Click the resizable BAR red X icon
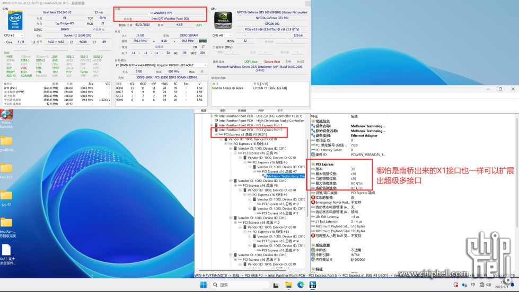 (313, 235)
